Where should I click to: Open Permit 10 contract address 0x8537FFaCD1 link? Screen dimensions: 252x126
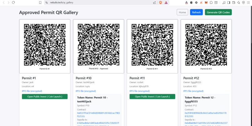(98, 115)
